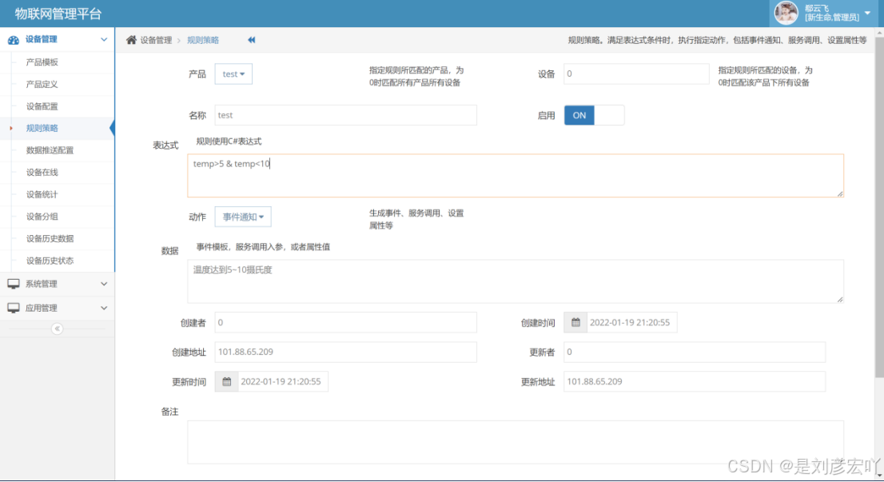884x482 pixels.
Task: Click the 数据 textarea resize handle
Action: point(840,299)
